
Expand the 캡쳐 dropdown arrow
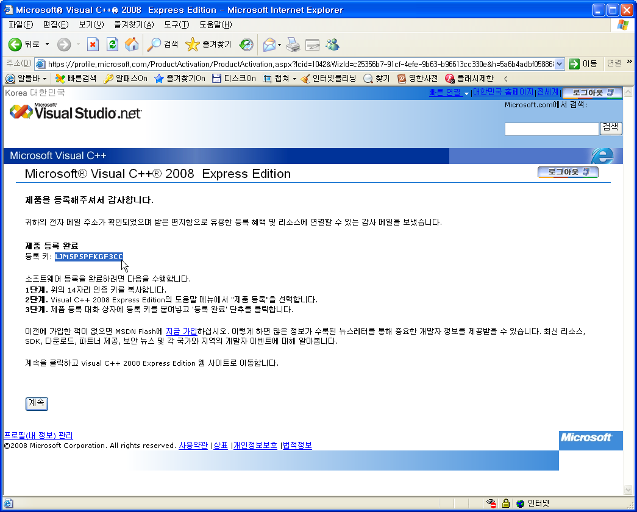pos(294,79)
